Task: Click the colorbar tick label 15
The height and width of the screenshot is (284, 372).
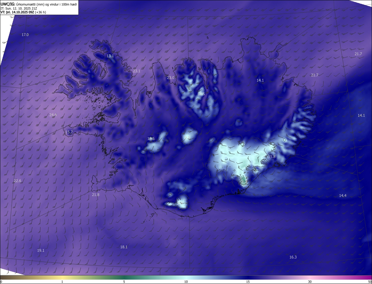Action: [248, 282]
